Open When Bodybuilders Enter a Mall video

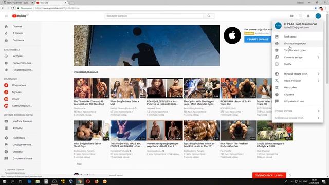click(x=128, y=88)
